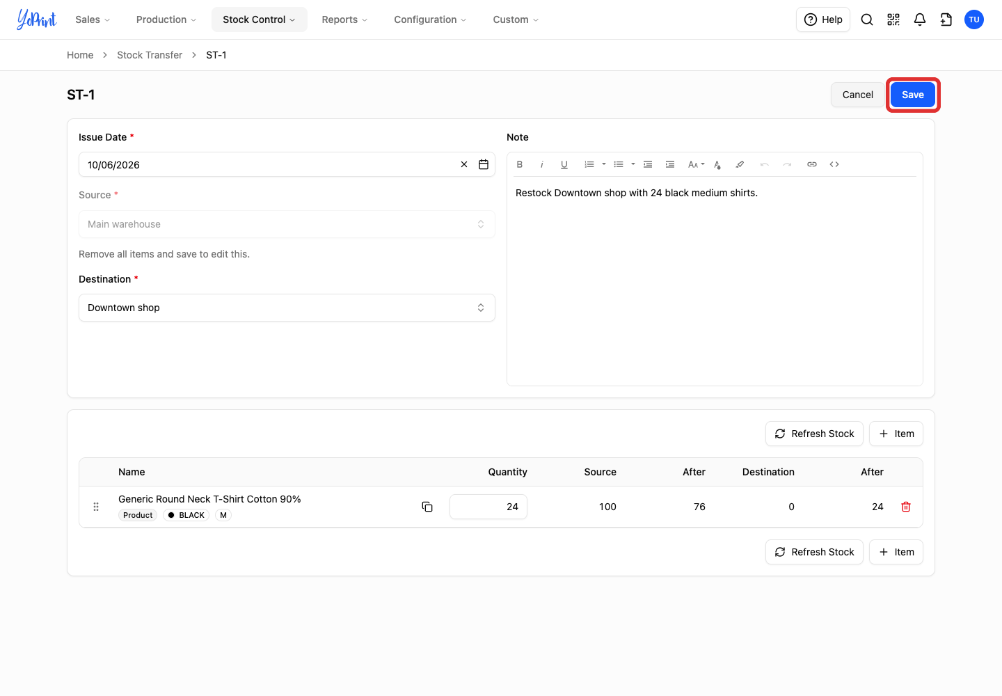This screenshot has width=1002, height=696.
Task: Click redo arrow in Note toolbar
Action: tap(787, 164)
